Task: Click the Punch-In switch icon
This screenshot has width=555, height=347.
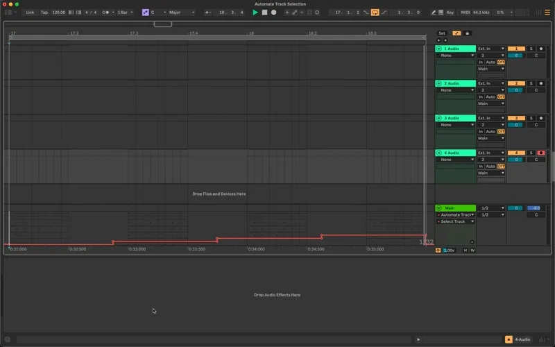Action: (x=366, y=12)
